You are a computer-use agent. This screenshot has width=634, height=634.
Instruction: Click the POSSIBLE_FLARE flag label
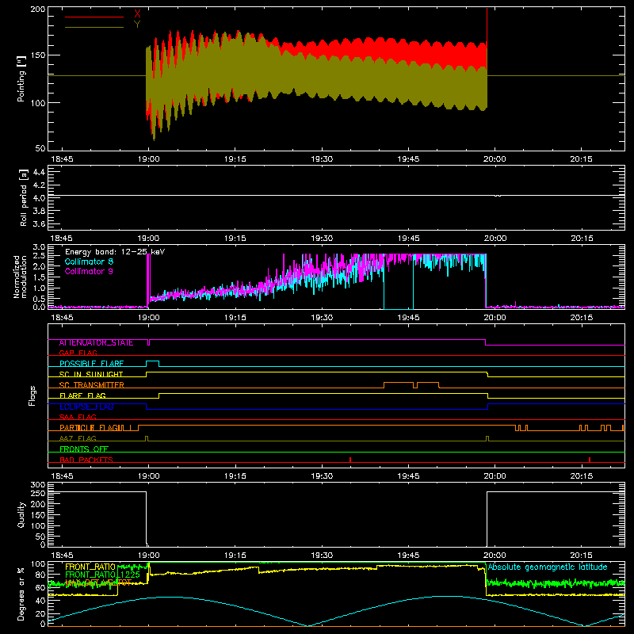[91, 364]
